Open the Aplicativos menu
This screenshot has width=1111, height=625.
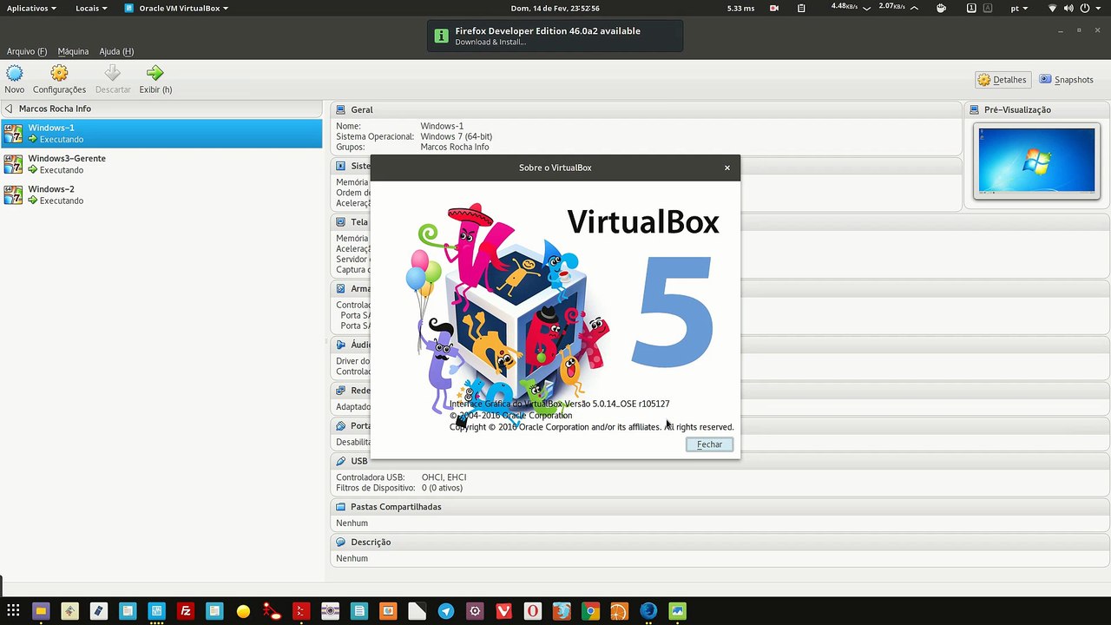(x=31, y=8)
